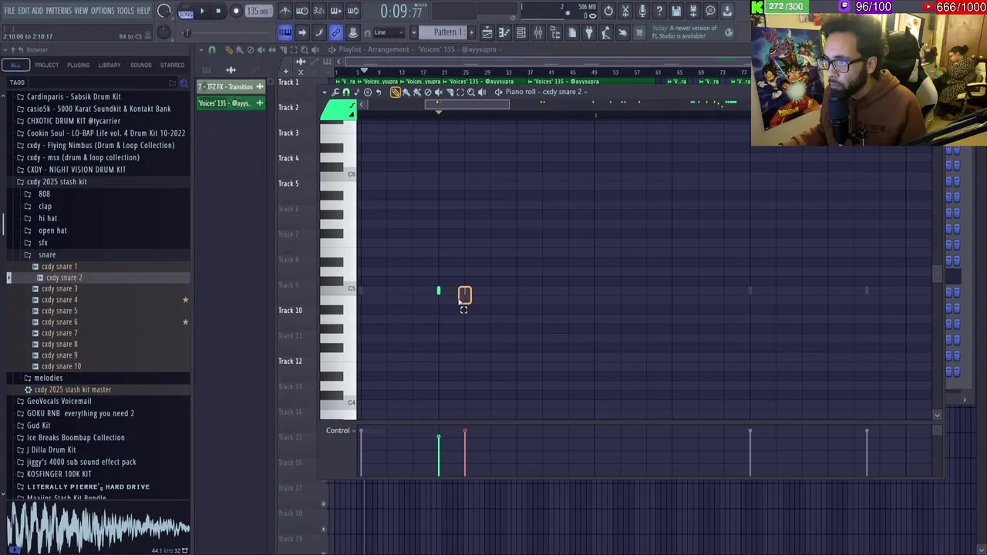Toggle the piano roll snap magnet
Screen dimensions: 987x555
[x=346, y=92]
